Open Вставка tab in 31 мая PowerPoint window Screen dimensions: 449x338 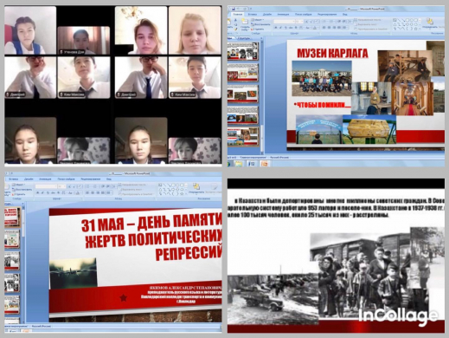pyautogui.click(x=13, y=179)
